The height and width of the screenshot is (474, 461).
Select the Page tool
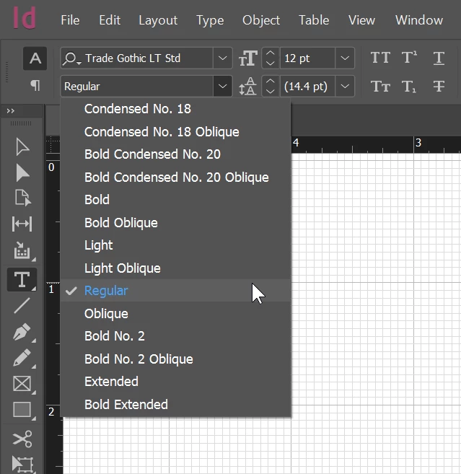click(x=22, y=198)
